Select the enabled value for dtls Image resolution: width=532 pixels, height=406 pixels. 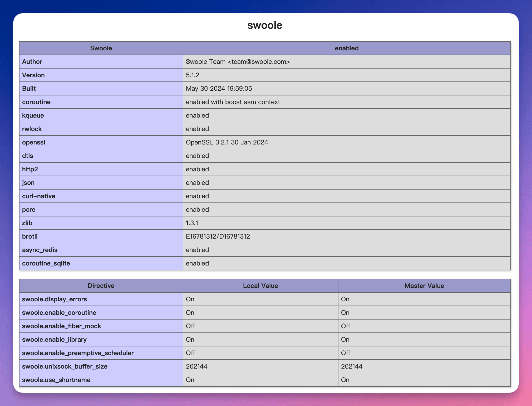[x=197, y=156]
